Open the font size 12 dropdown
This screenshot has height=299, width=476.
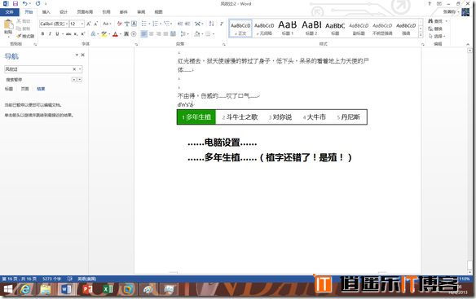tap(82, 24)
